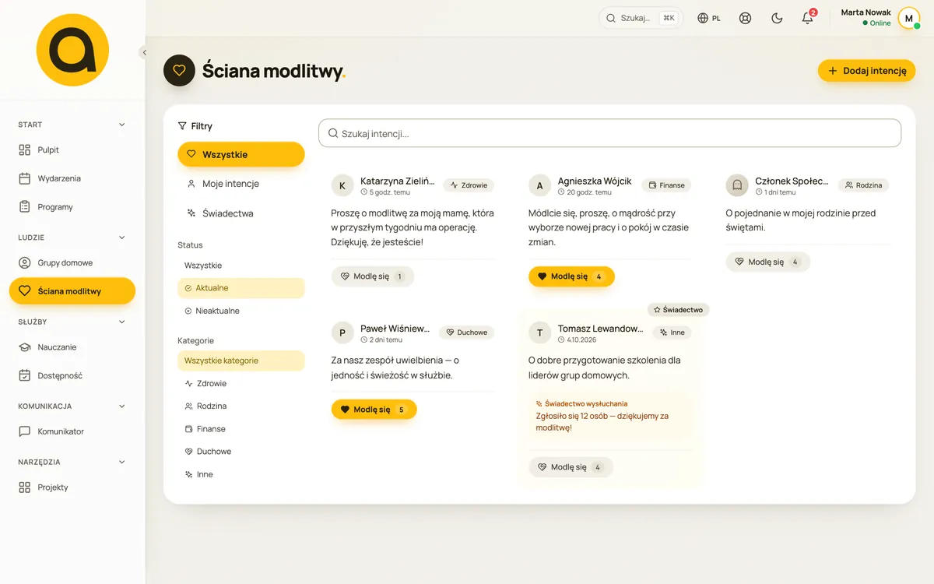The image size is (934, 584).
Task: Click the Filtry funnel icon
Action: (x=182, y=126)
